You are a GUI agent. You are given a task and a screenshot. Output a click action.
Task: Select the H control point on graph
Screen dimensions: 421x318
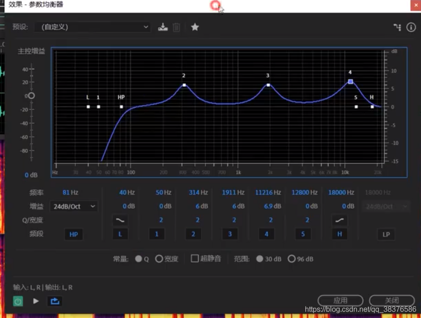(x=372, y=107)
